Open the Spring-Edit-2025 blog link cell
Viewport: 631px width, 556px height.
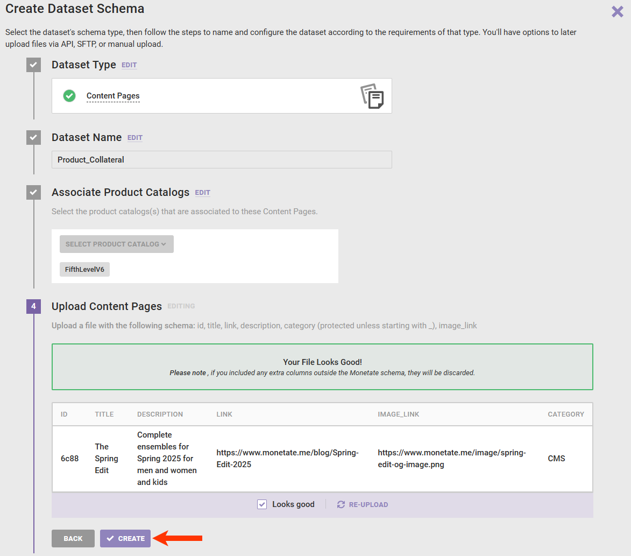pyautogui.click(x=287, y=459)
